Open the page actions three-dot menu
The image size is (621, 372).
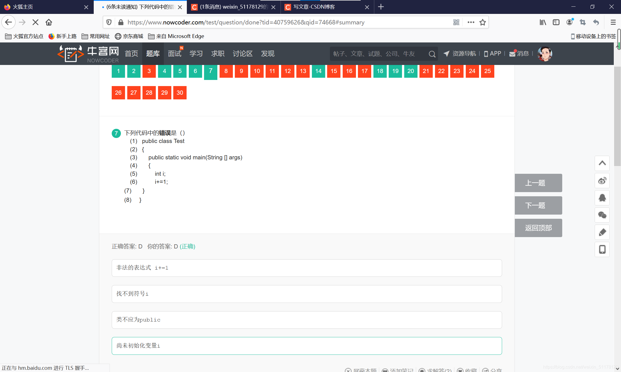[x=471, y=22]
